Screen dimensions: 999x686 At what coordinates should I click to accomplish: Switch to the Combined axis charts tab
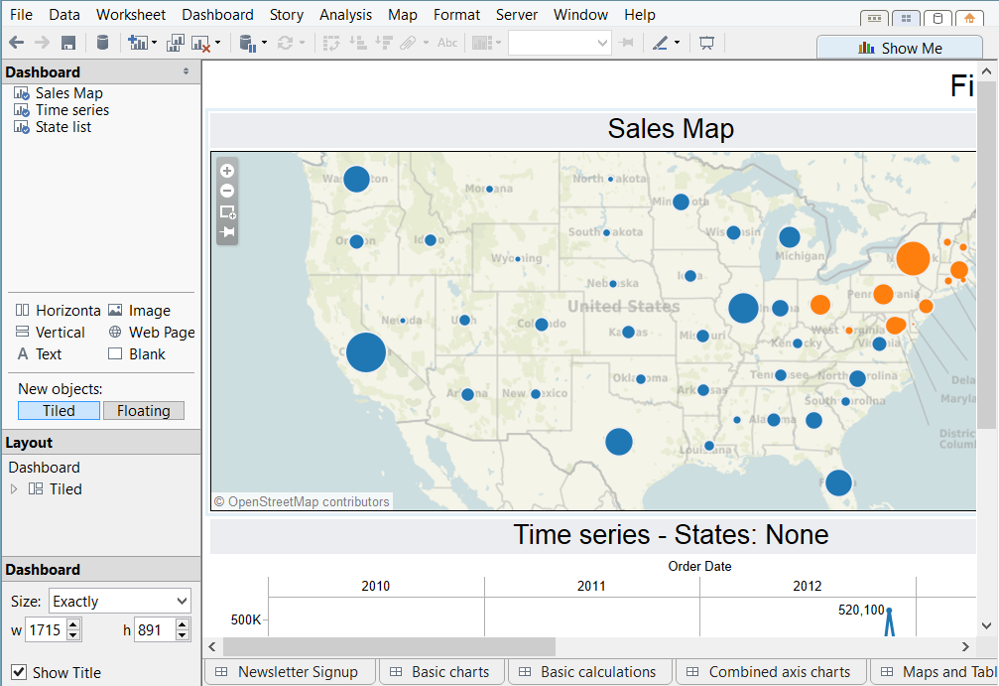tap(772, 672)
